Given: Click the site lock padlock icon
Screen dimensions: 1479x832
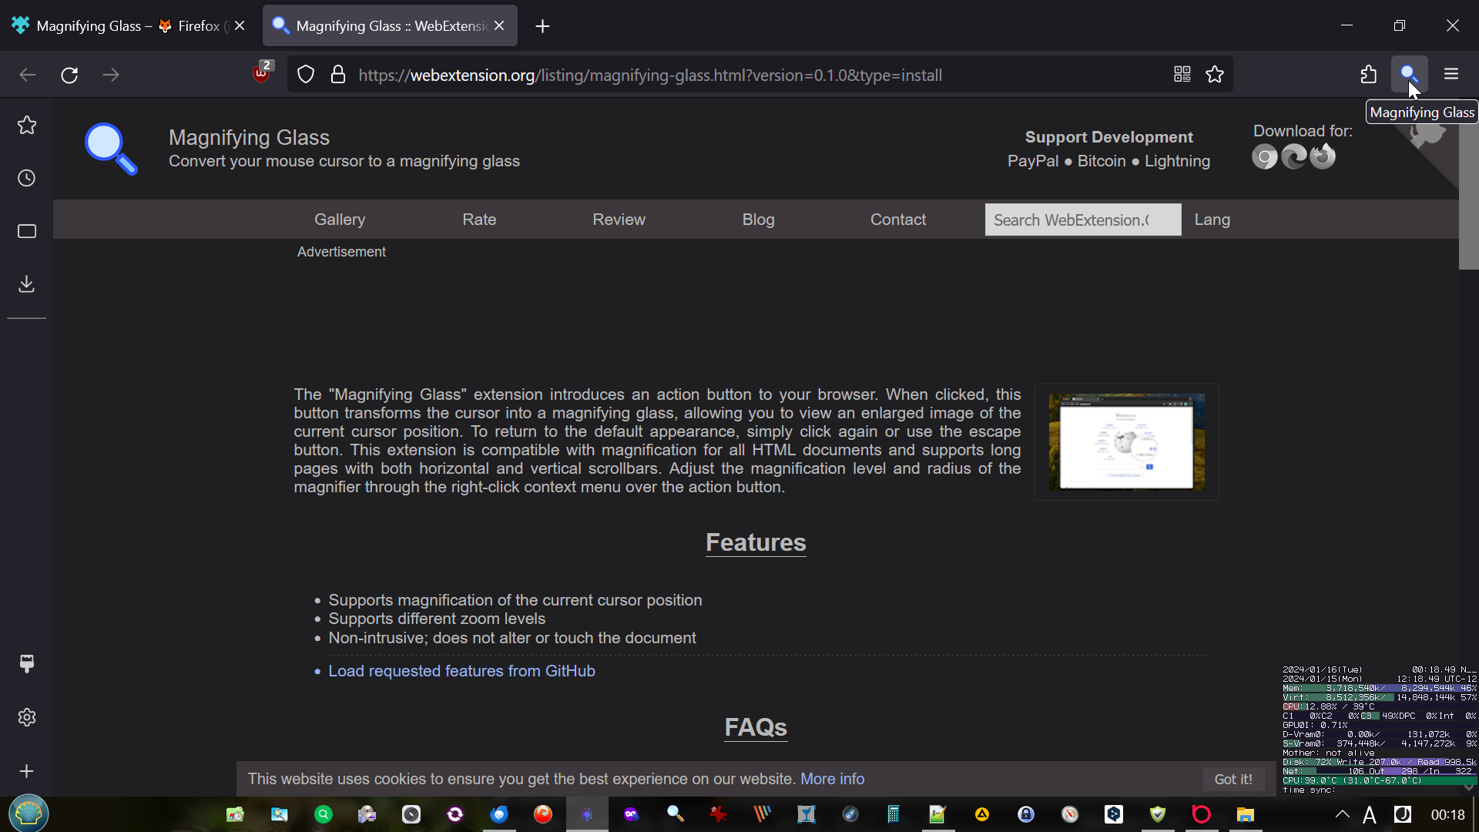Looking at the screenshot, I should coord(337,75).
